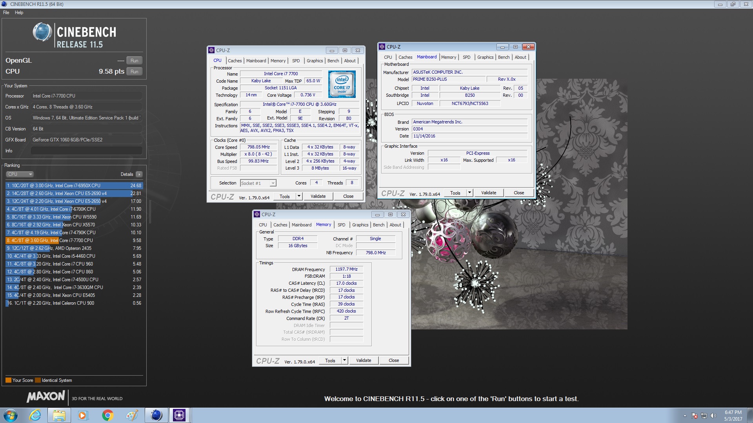Image resolution: width=753 pixels, height=423 pixels.
Task: Expand Tools dropdown arrow in CPU window
Action: pyautogui.click(x=299, y=197)
